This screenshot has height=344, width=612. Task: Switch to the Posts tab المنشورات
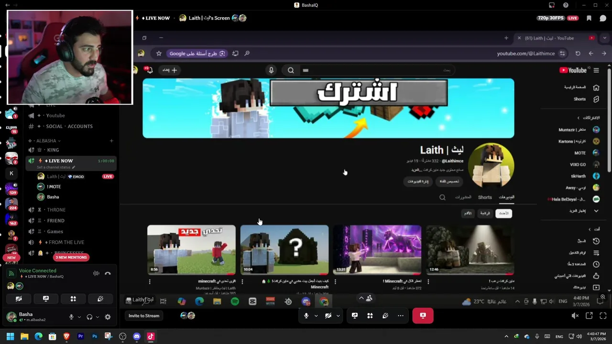pyautogui.click(x=463, y=197)
